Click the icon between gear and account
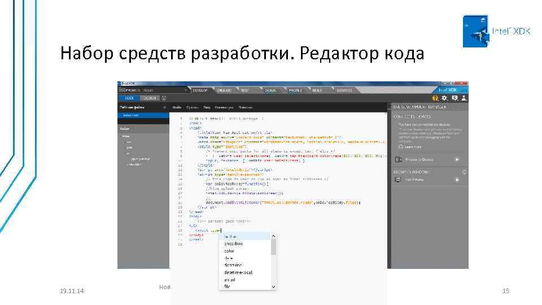The height and width of the screenshot is (305, 542). (454, 98)
